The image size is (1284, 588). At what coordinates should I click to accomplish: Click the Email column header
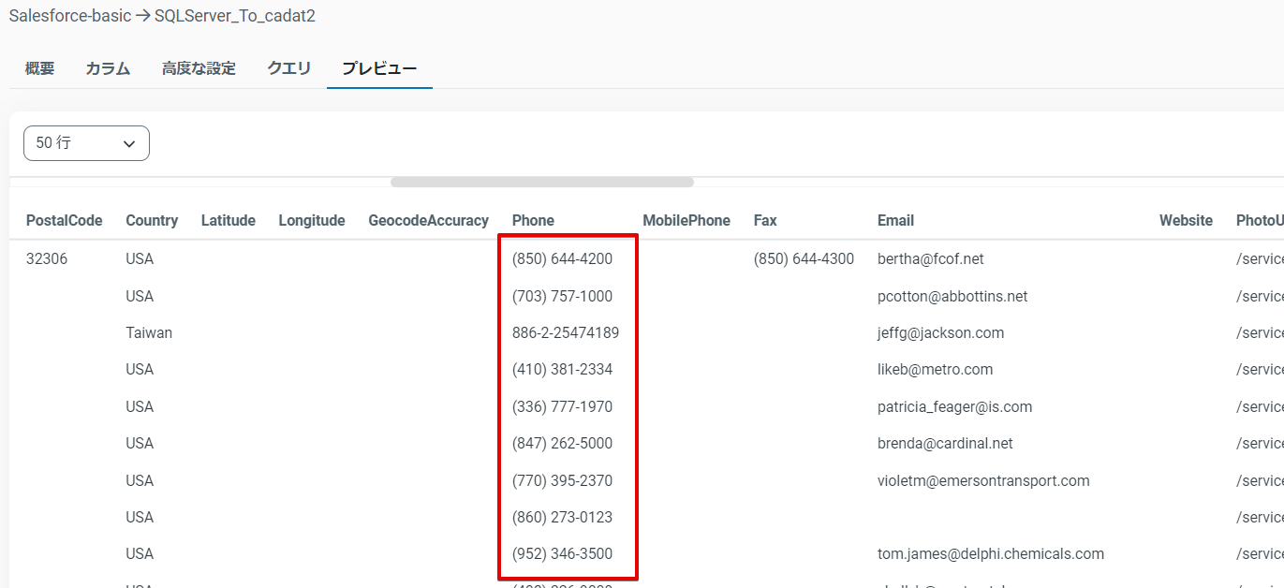point(895,221)
